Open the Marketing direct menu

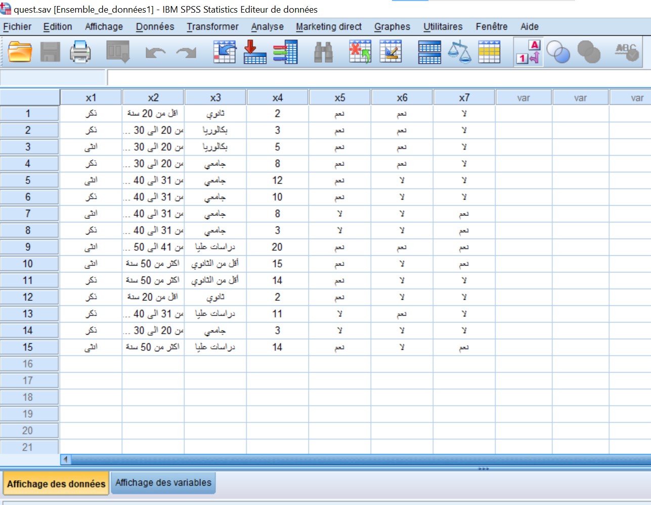[x=329, y=27]
